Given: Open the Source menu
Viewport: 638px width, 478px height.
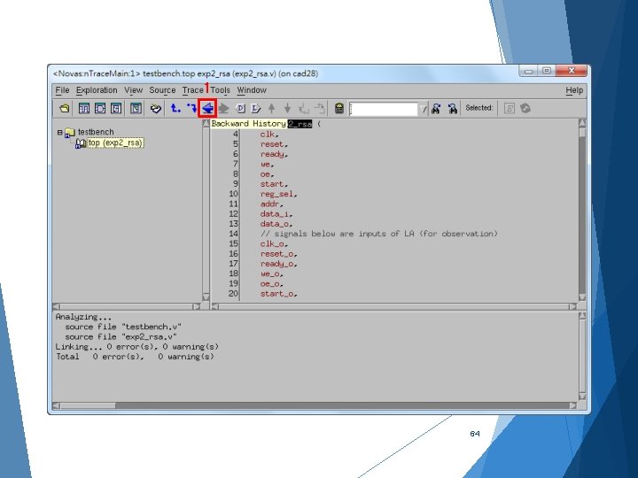Looking at the screenshot, I should 162,90.
